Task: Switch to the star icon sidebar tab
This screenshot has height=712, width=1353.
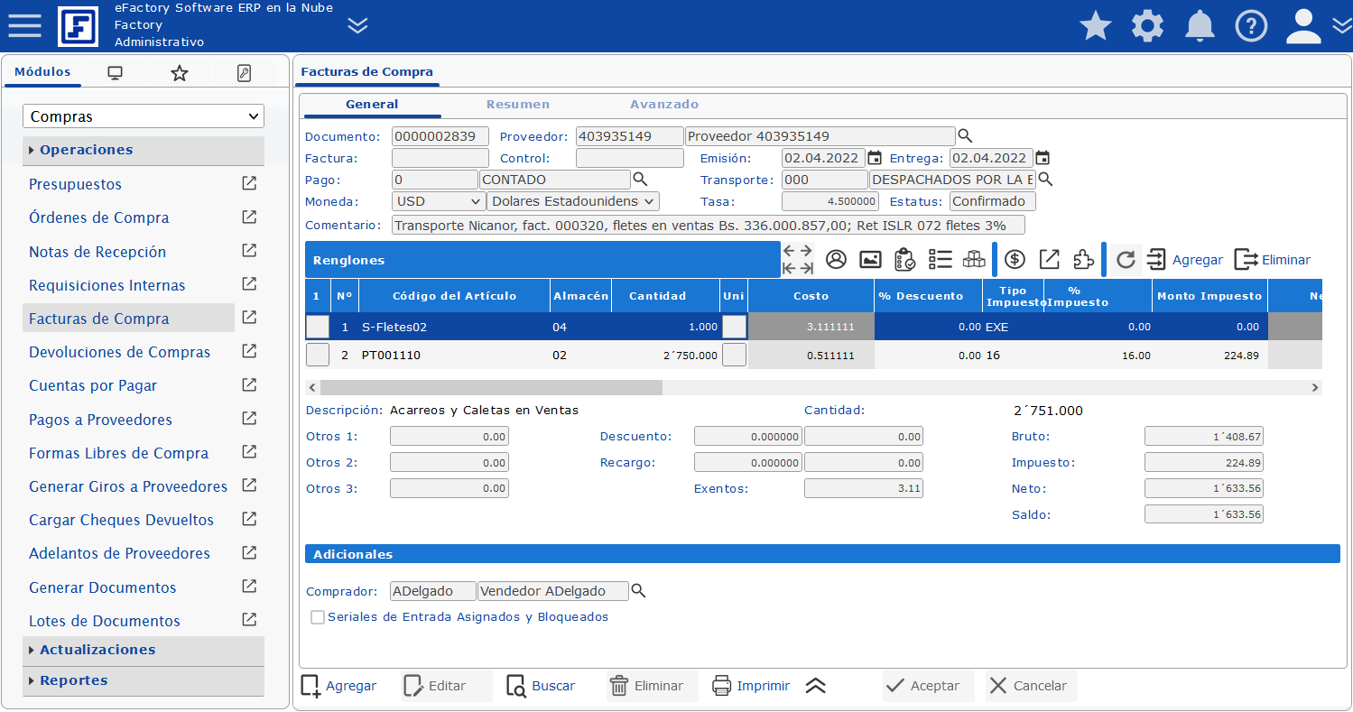Action: pyautogui.click(x=180, y=73)
